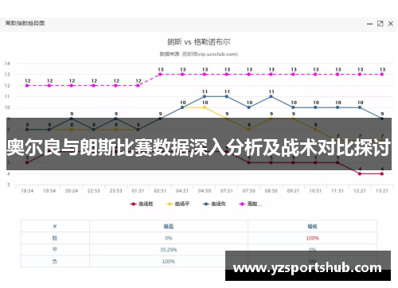Close the trend chart window
The image size is (398, 288).
point(391,24)
